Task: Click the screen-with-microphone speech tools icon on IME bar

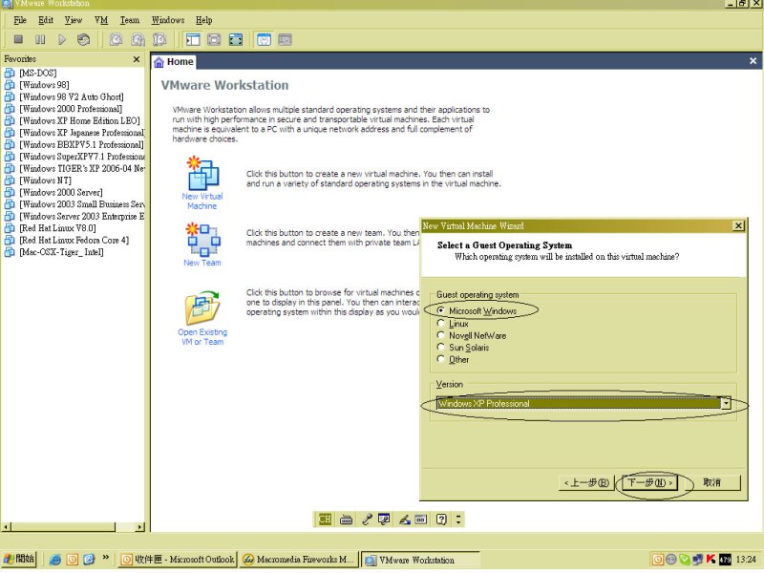Action: coord(384,520)
